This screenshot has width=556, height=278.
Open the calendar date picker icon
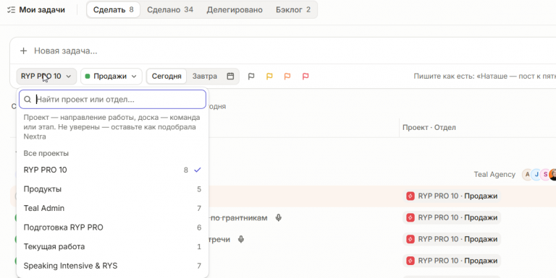[230, 76]
